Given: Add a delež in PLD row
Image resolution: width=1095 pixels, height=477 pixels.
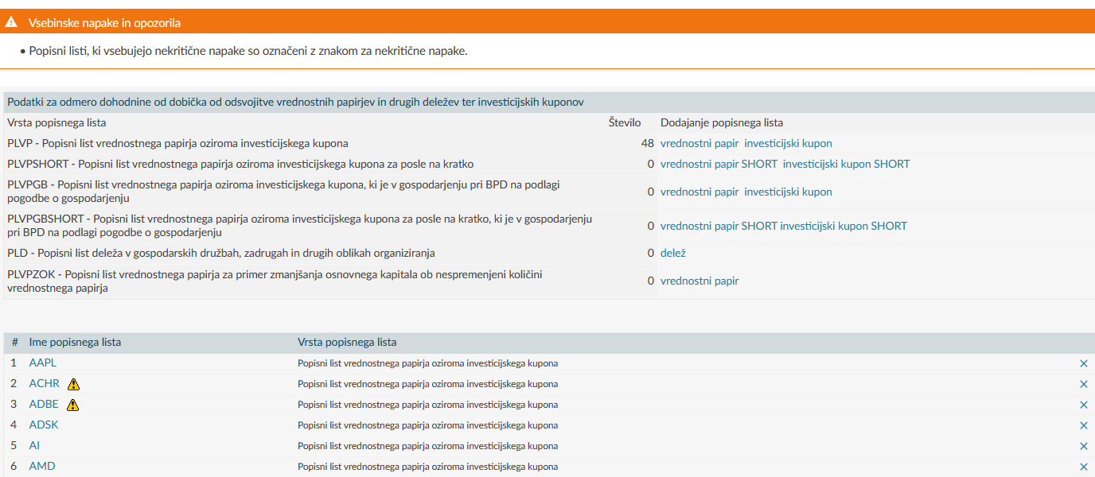Looking at the screenshot, I should (673, 253).
